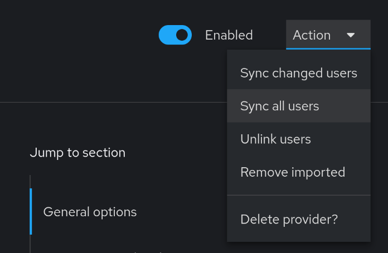
Task: Click the "Action" text in the dropdown
Action: tap(312, 35)
